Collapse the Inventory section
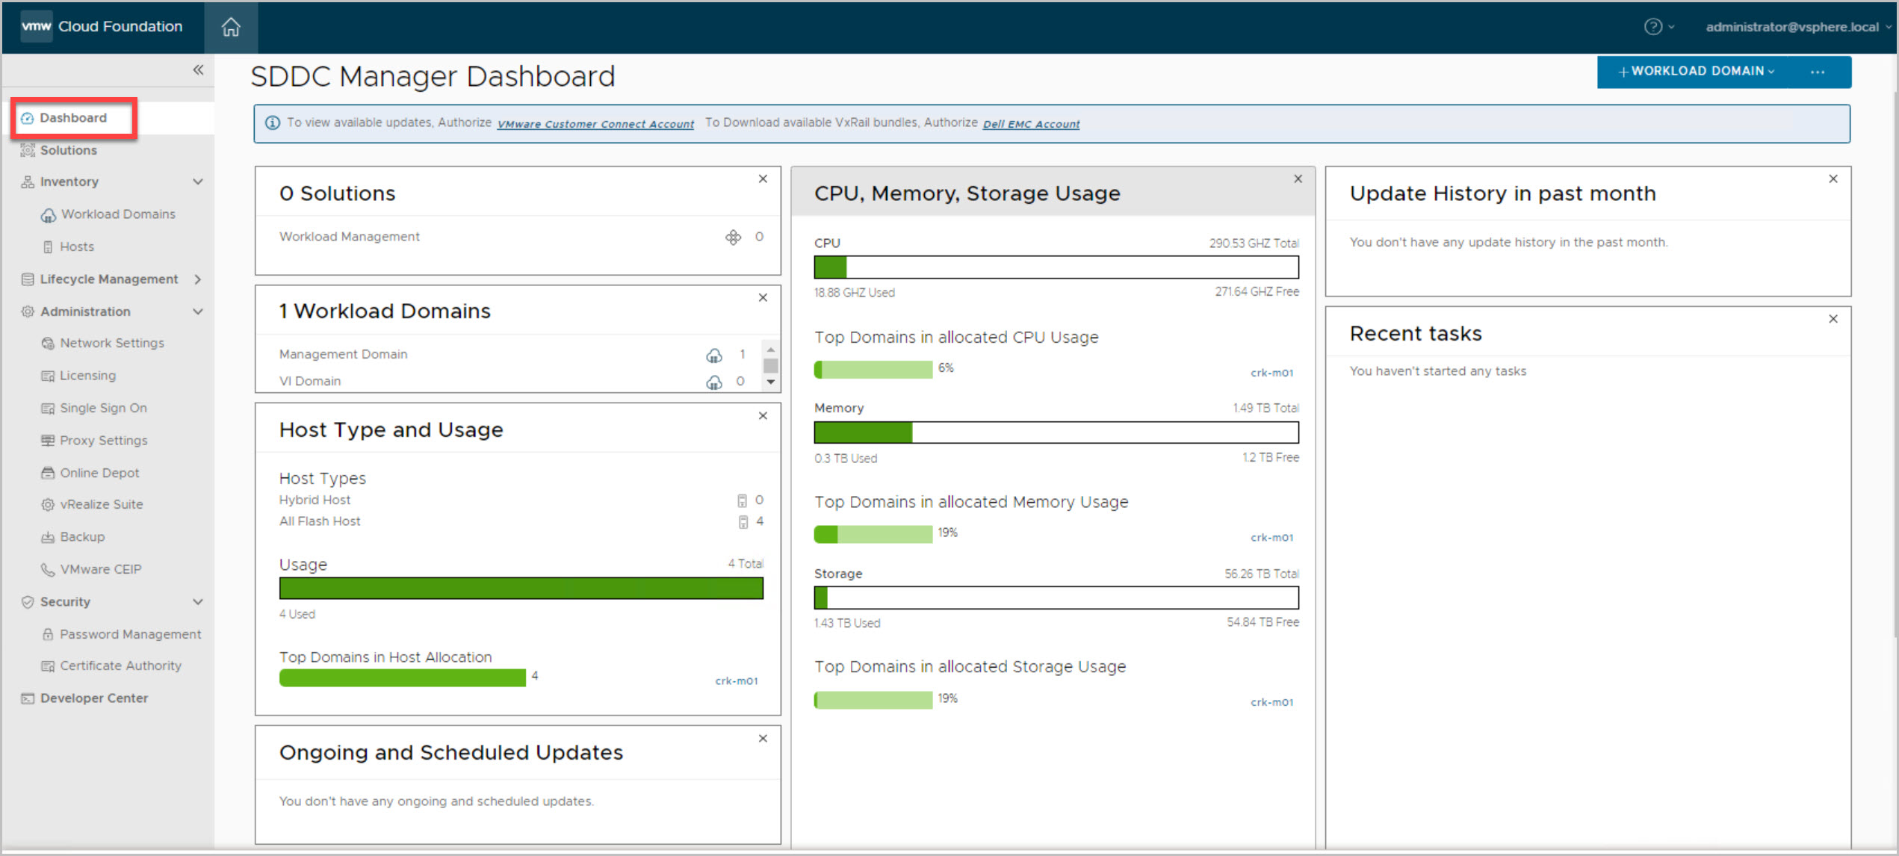Image resolution: width=1899 pixels, height=856 pixels. coord(198,182)
